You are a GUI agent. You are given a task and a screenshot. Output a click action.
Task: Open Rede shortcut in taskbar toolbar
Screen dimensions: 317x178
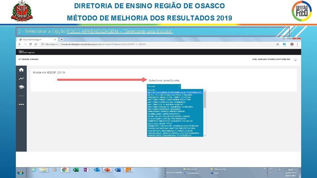coord(215,173)
